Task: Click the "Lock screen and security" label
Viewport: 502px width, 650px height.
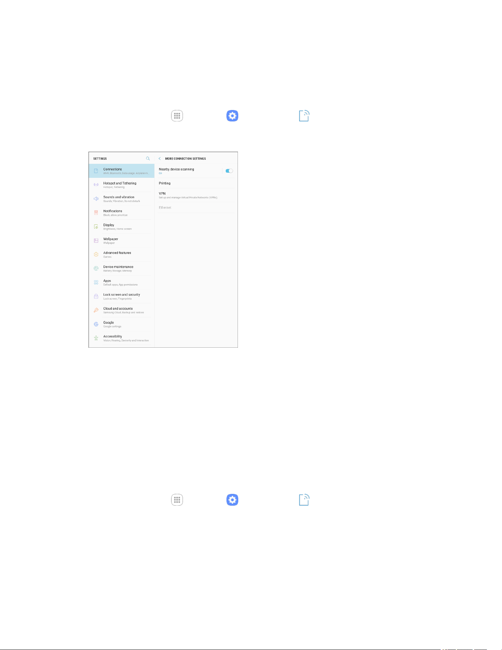Action: click(122, 295)
